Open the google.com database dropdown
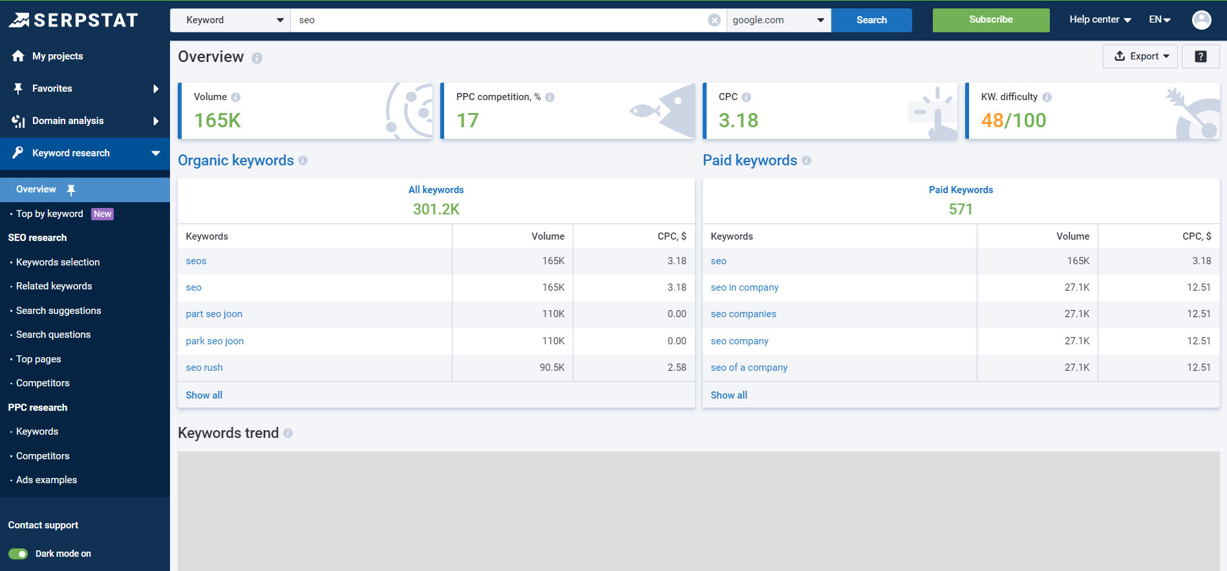 coord(779,20)
